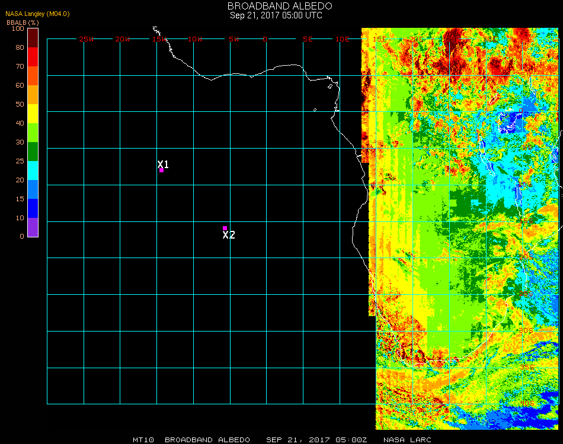Viewport: 563px width, 444px height.
Task: Click the legend value 10
Action: click(20, 218)
